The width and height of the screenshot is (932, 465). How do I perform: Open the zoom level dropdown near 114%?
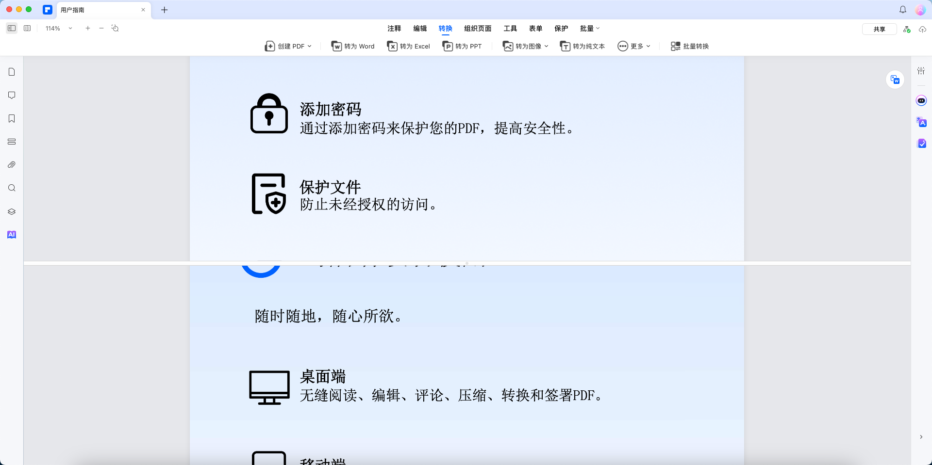[70, 28]
